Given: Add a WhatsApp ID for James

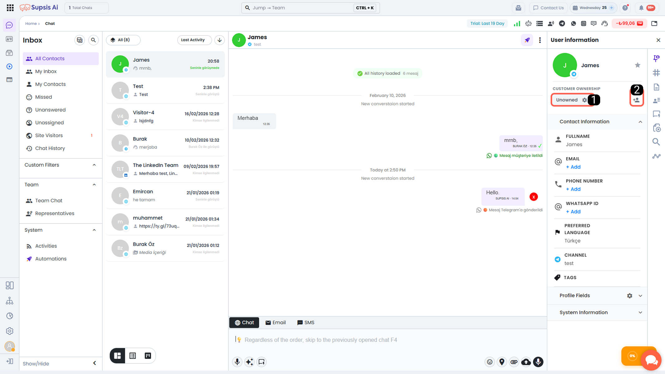Looking at the screenshot, I should coord(573,212).
